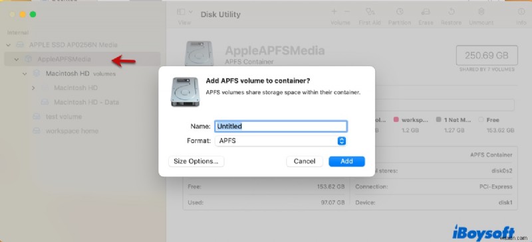Cancel the Add APFS volume dialog
The image size is (532, 242).
[x=305, y=161]
